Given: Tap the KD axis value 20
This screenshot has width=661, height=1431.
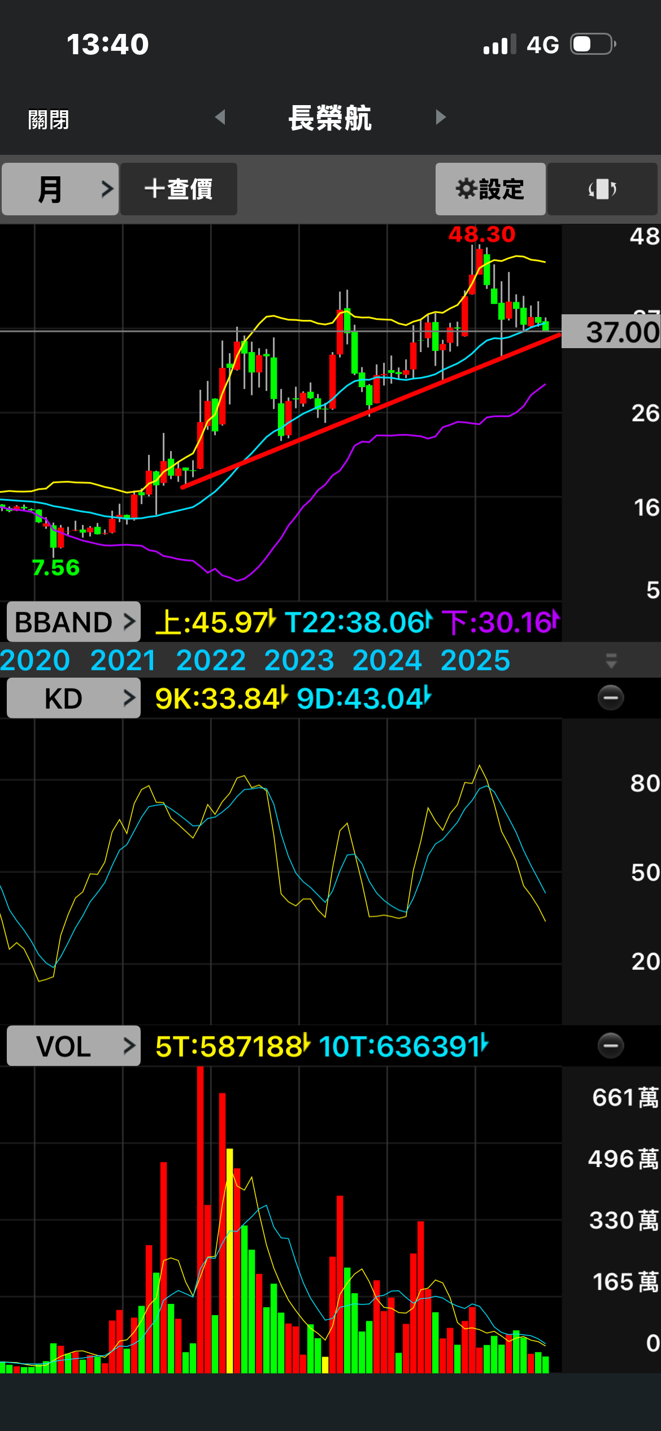Looking at the screenshot, I should [x=646, y=961].
